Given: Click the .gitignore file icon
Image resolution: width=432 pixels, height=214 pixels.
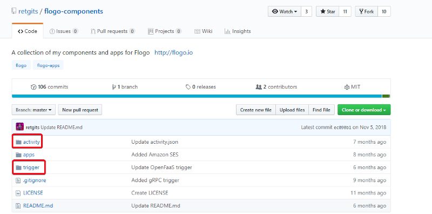Looking at the screenshot, I should point(18,180).
